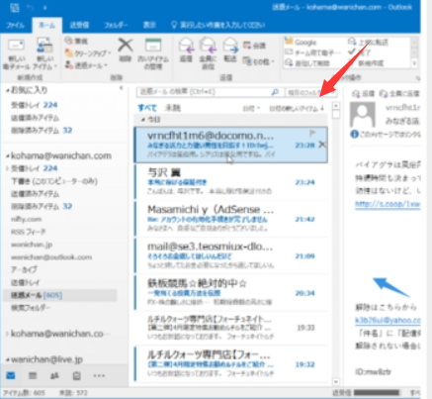Select the Done (完了) checkmark quick step
The image size is (432, 399).
(360, 52)
